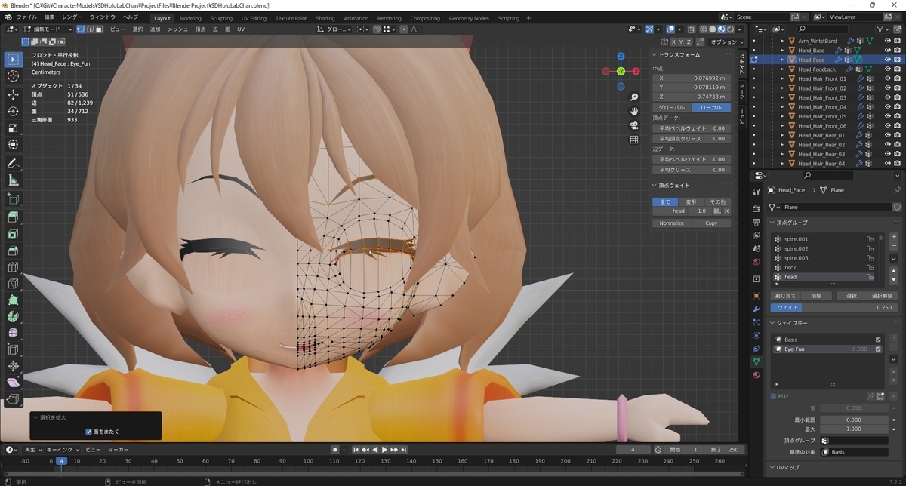The image size is (906, 486).
Task: Switch to edge select mode
Action: coord(90,29)
